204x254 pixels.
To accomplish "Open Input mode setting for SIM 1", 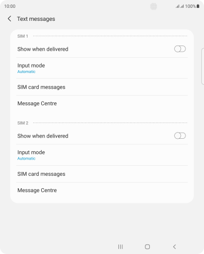I will [x=102, y=68].
